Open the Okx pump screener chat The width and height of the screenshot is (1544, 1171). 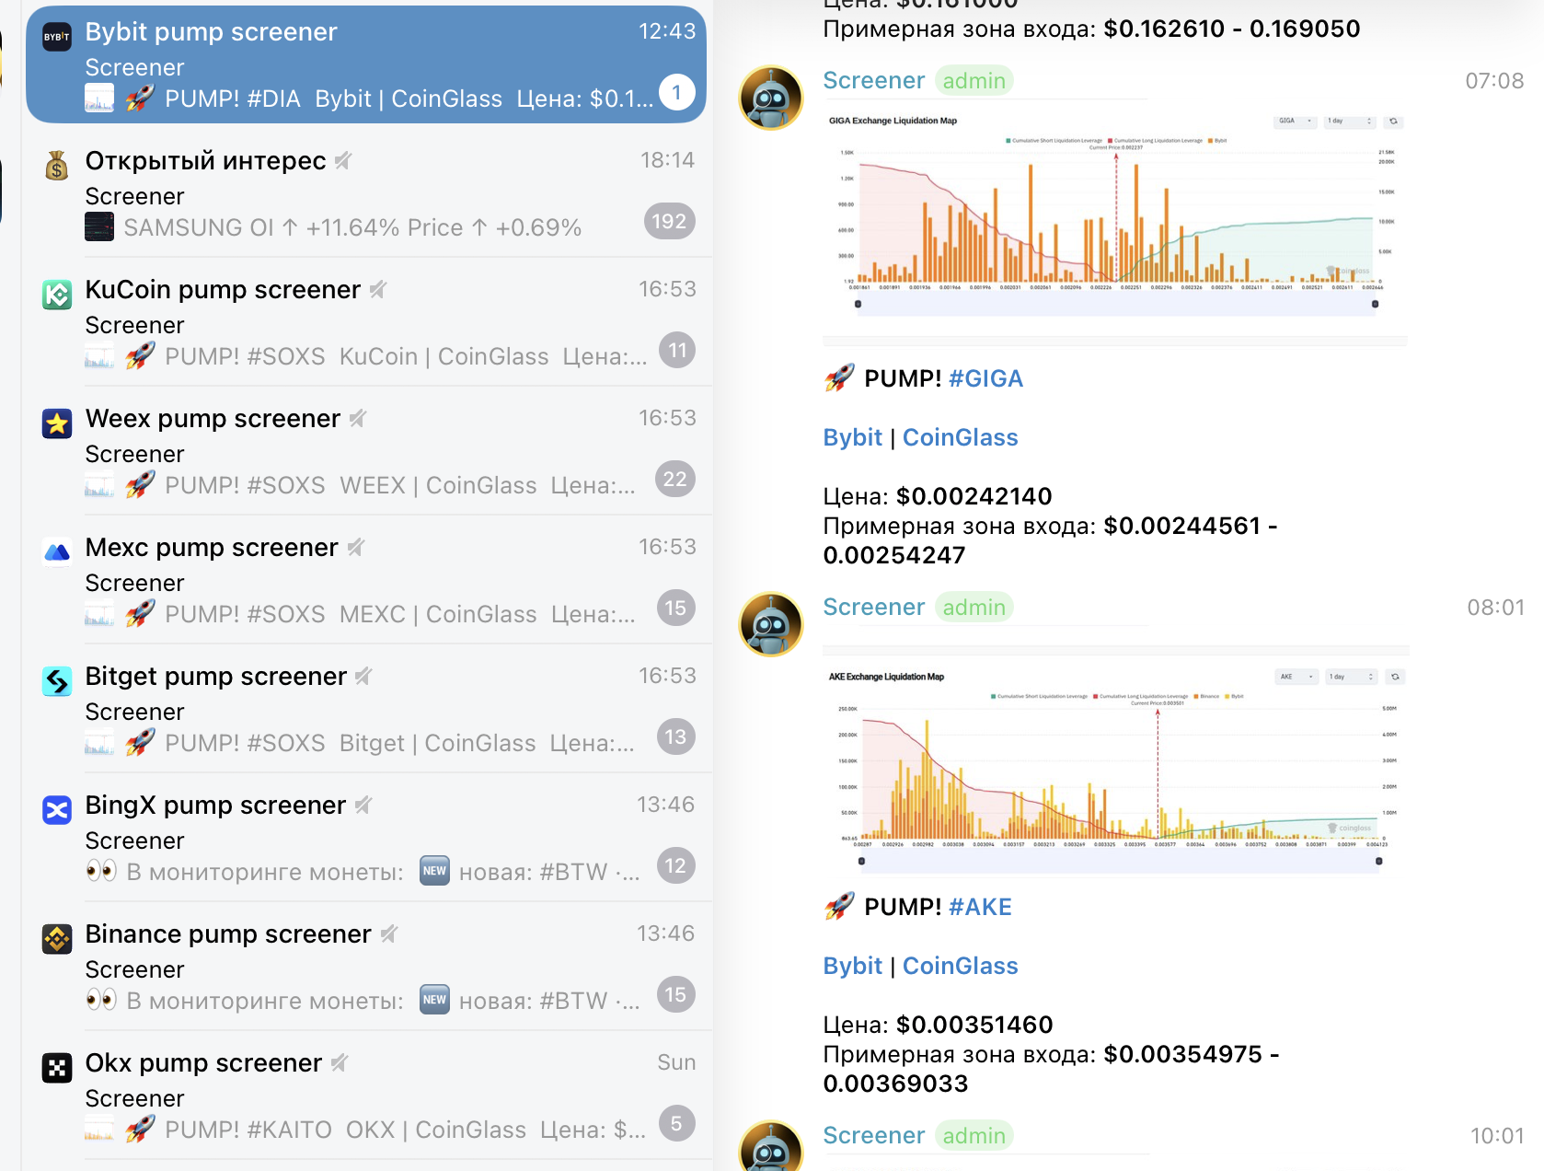tap(366, 1096)
